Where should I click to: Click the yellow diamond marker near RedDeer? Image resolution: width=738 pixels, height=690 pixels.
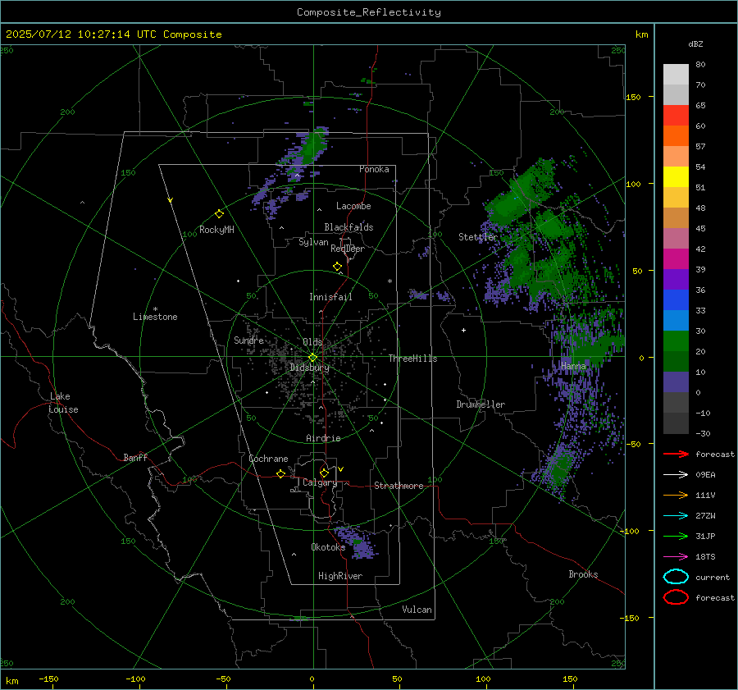pos(337,267)
